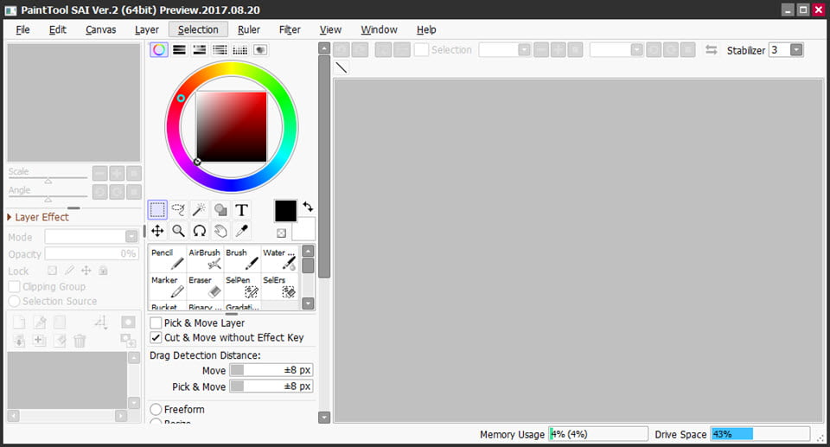Select the Text tool
Image resolution: width=830 pixels, height=447 pixels.
click(241, 210)
